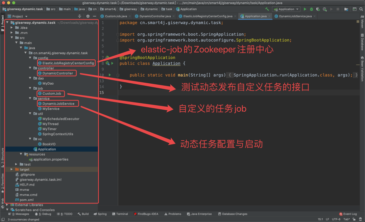365x222 pixels.
Task: Open the Messages tool window tab
Action: pyautogui.click(x=19, y=214)
